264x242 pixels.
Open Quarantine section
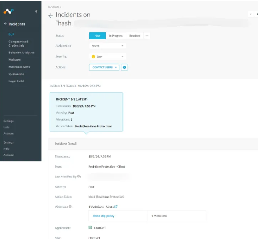click(x=16, y=74)
